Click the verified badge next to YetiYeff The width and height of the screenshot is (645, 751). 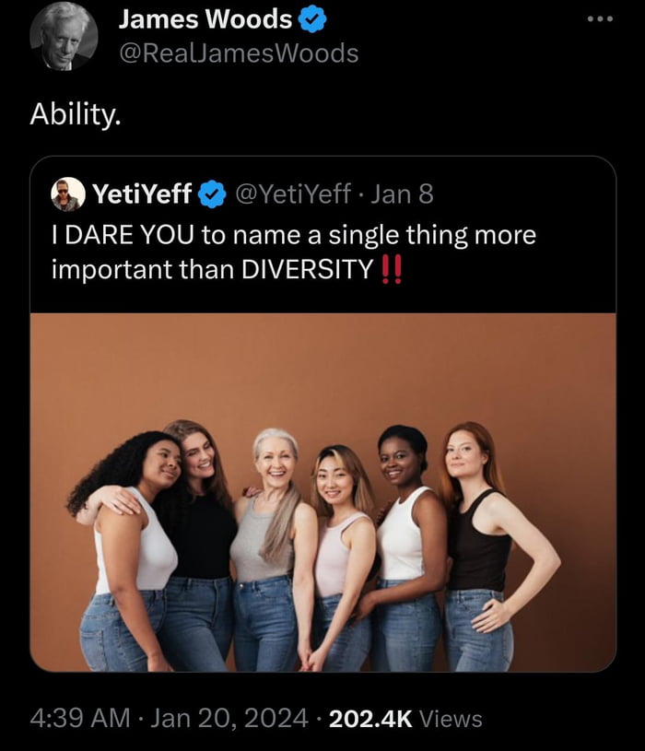(x=214, y=194)
